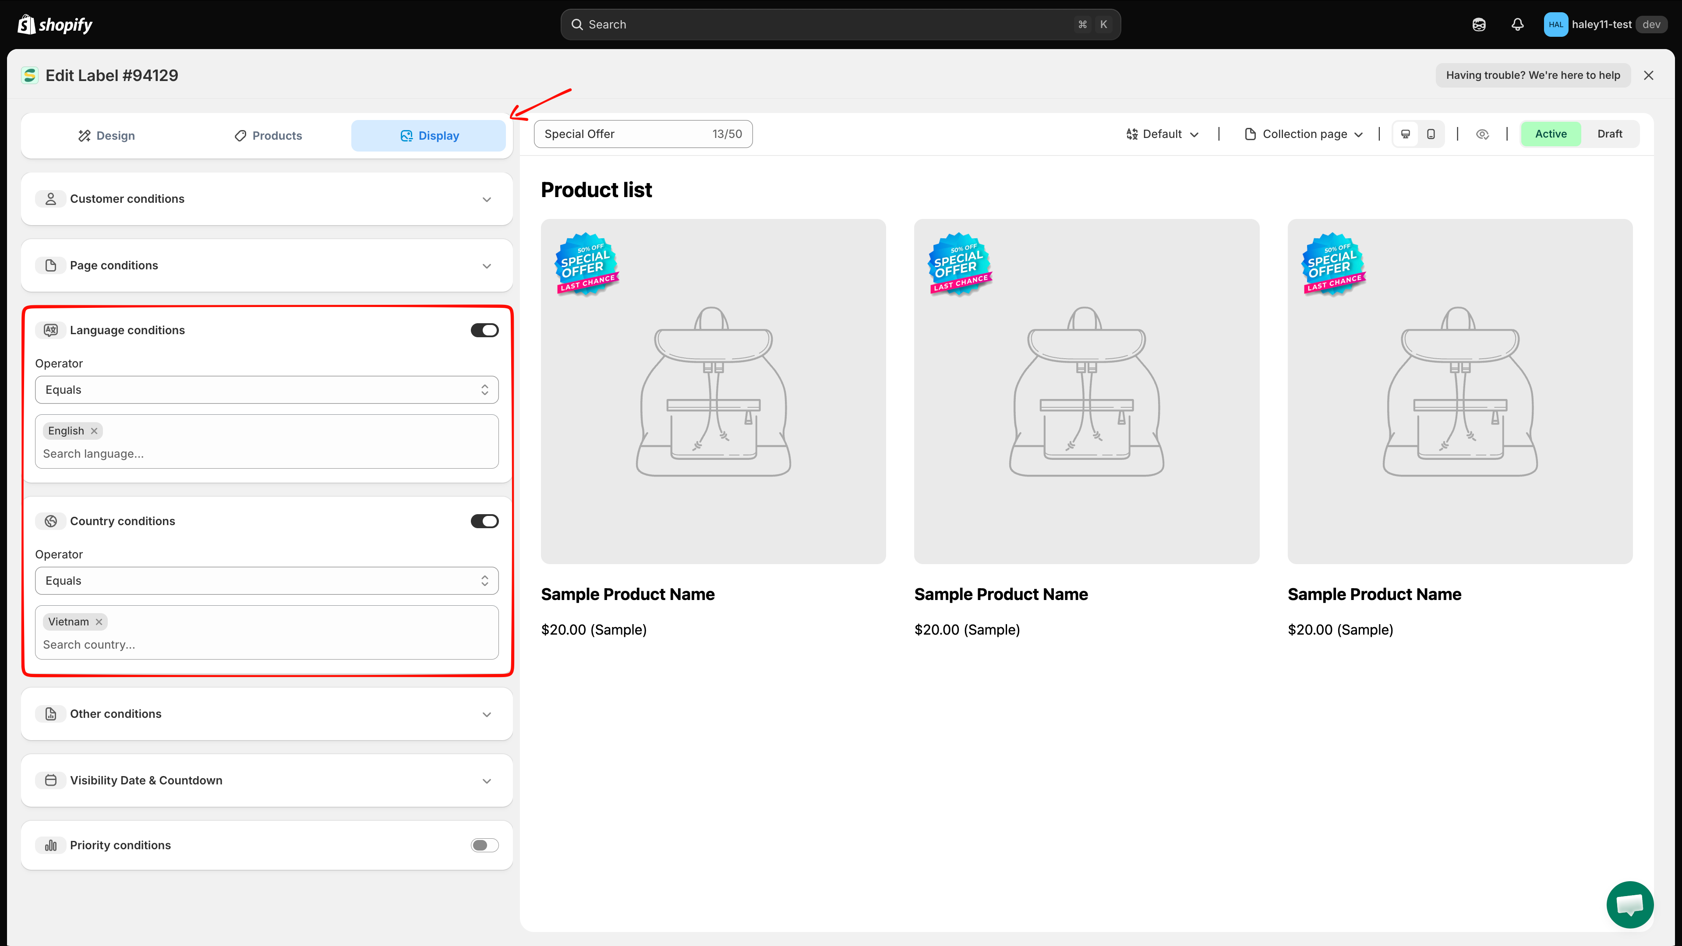Click the Collection page document icon
The width and height of the screenshot is (1682, 946).
1251,134
